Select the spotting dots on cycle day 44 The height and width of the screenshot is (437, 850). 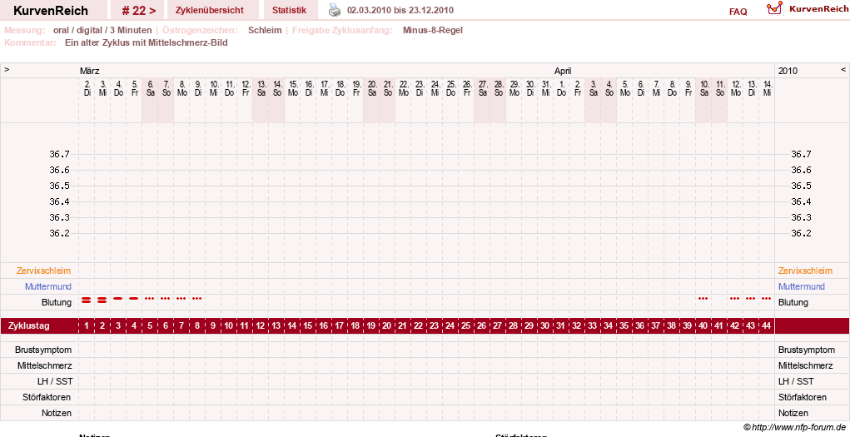tap(766, 298)
